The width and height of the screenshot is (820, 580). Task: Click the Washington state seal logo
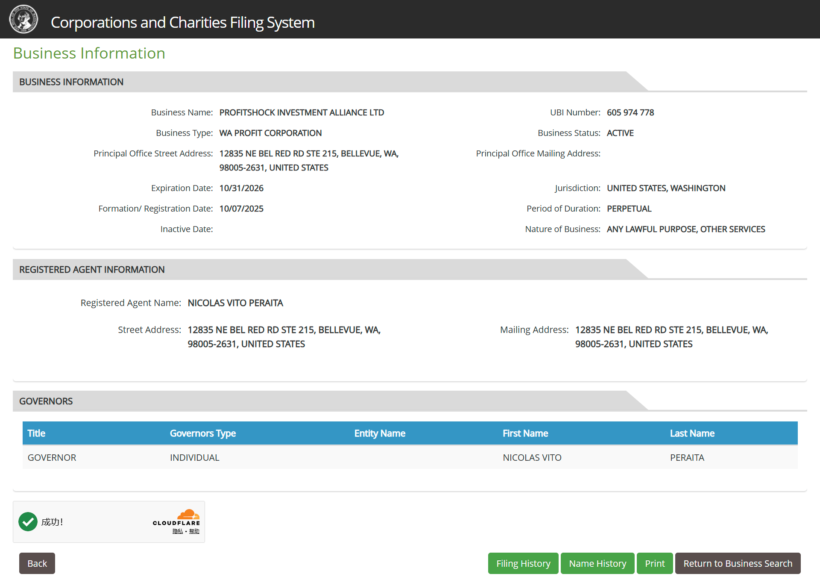point(23,19)
